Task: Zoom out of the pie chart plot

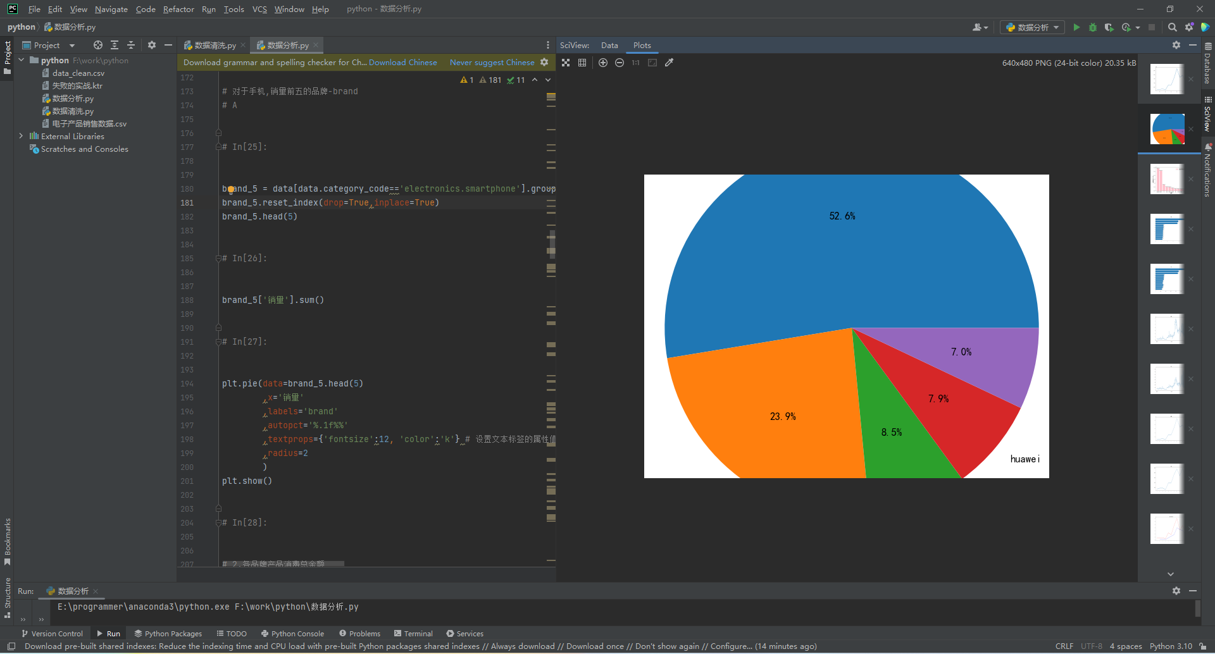Action: 620,63
